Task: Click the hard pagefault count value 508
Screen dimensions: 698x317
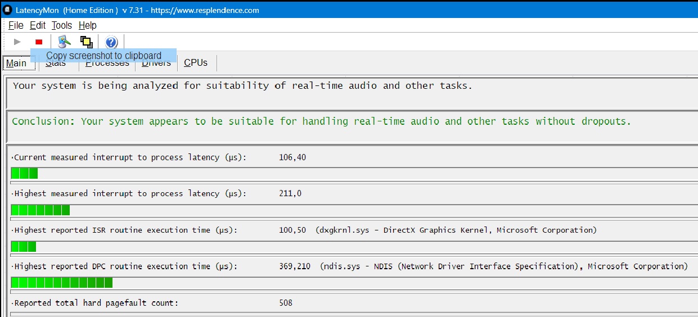Action: tap(286, 303)
